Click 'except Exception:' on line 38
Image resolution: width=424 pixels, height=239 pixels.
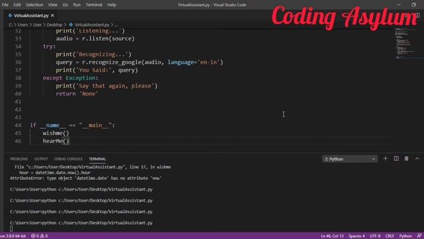[x=71, y=78]
